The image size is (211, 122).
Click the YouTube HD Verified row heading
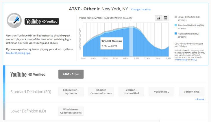click(28, 74)
